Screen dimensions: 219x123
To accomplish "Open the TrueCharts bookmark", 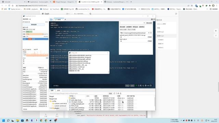I will pos(55,9).
